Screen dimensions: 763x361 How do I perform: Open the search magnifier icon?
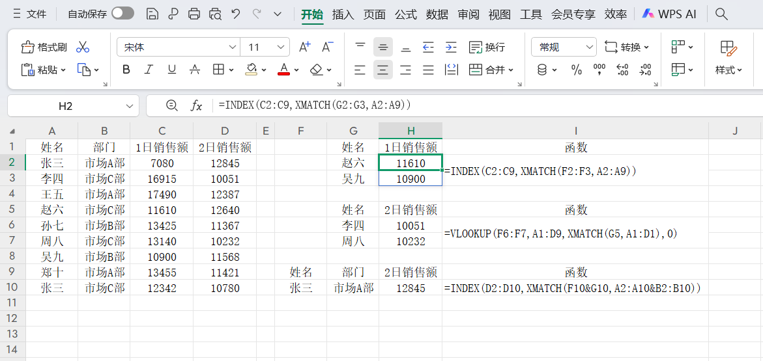721,14
